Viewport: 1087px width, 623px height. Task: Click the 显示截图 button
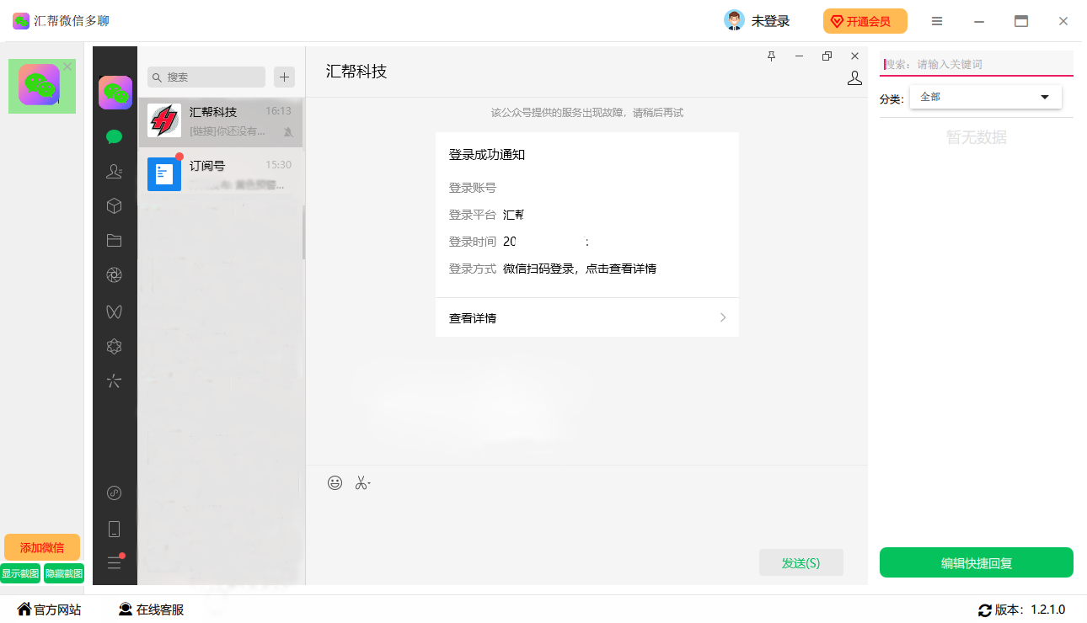coord(20,573)
